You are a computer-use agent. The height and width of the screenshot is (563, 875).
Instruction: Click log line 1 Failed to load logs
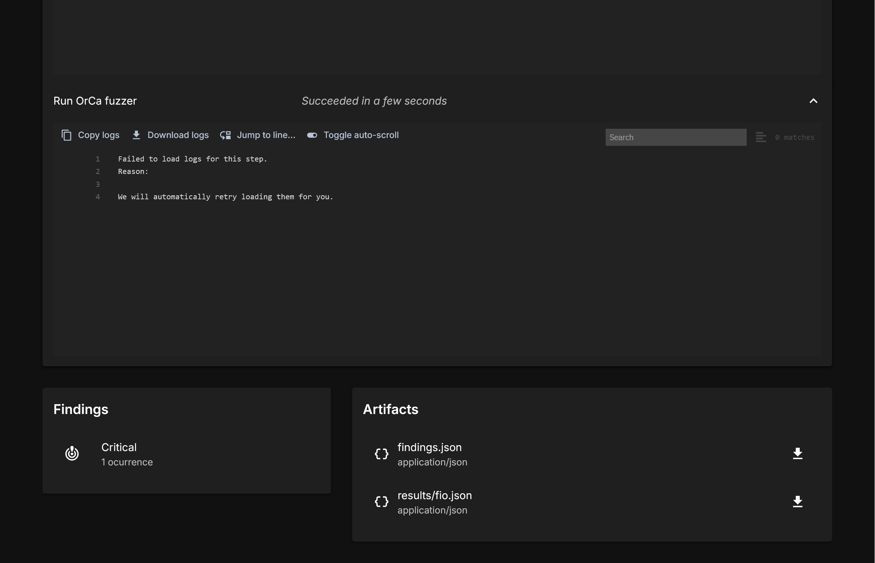[193, 159]
